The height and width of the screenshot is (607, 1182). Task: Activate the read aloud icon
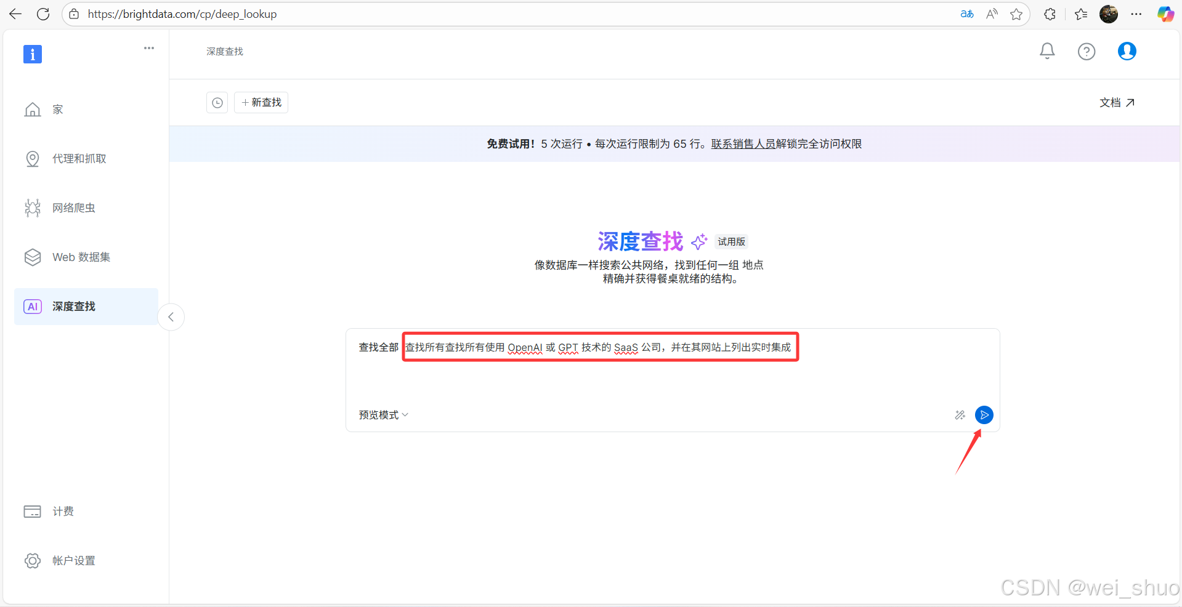click(992, 14)
